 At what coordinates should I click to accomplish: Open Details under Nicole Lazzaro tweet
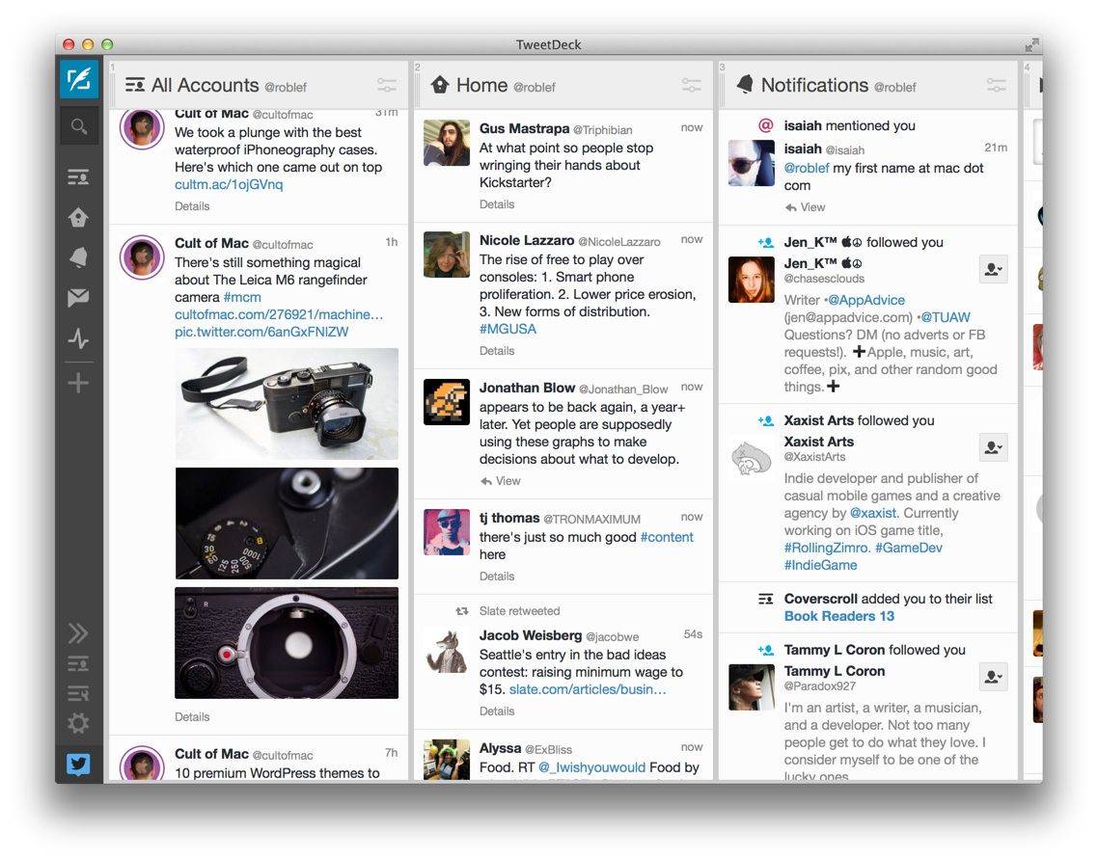tap(497, 351)
